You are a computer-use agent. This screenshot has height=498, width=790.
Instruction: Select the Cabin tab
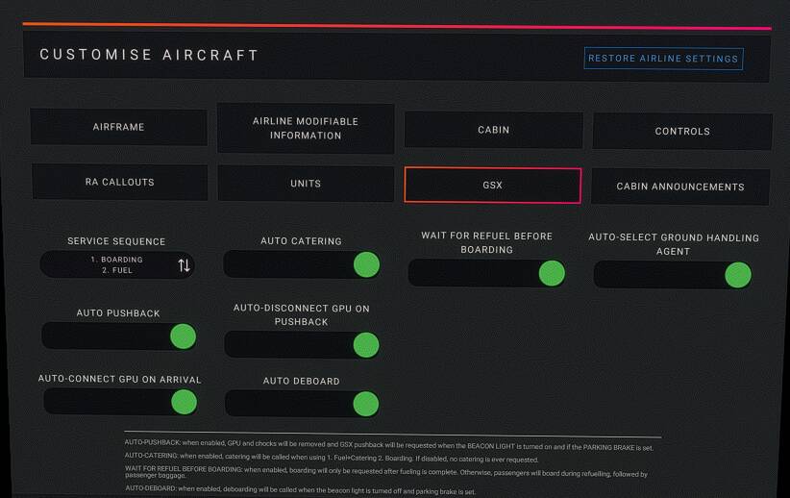[493, 130]
